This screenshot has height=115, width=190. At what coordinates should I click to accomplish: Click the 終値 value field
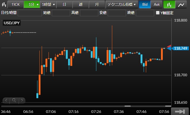click(145, 13)
